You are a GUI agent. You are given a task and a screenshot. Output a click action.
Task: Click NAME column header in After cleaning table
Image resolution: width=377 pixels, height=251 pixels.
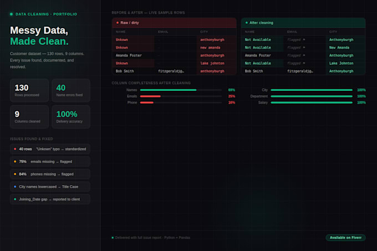pyautogui.click(x=249, y=32)
